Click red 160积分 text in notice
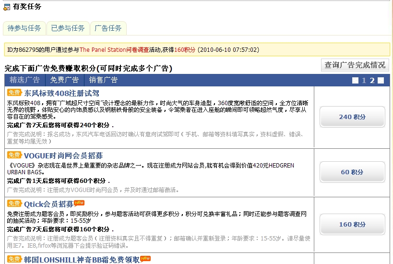 coord(185,49)
